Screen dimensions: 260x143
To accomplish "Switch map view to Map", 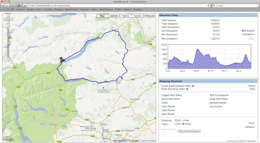I will point(102,16).
